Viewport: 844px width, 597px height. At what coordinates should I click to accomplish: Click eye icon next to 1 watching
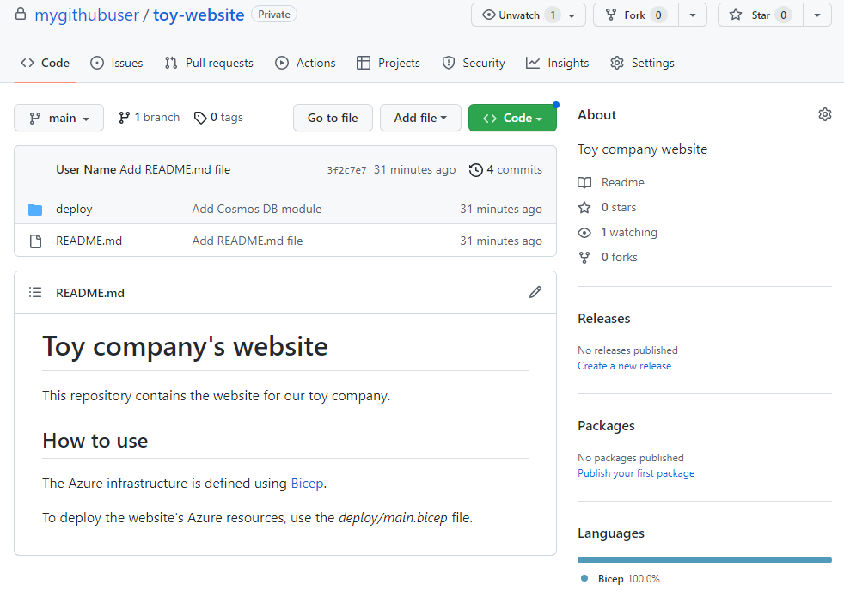(x=584, y=232)
